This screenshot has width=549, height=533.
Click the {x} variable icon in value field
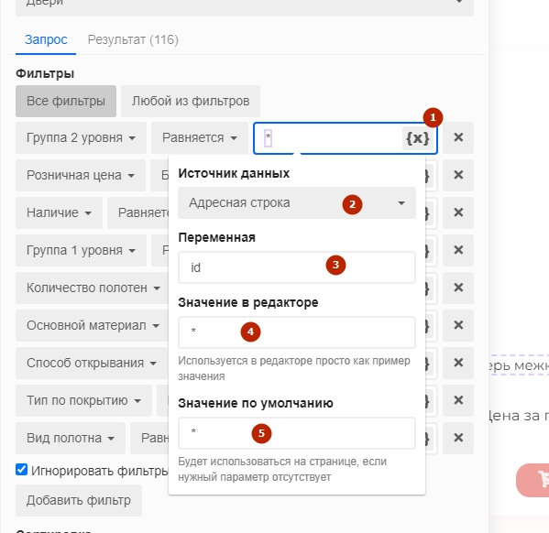[417, 138]
